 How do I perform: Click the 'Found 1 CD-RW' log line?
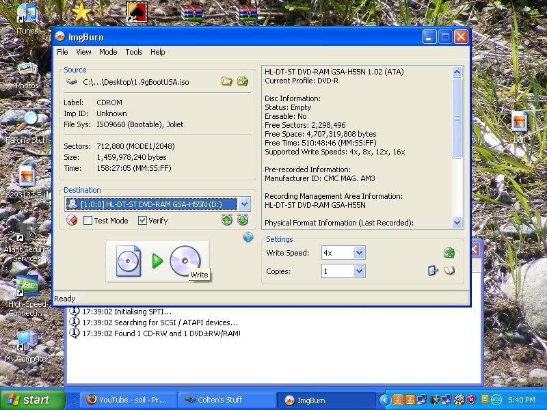coord(161,333)
